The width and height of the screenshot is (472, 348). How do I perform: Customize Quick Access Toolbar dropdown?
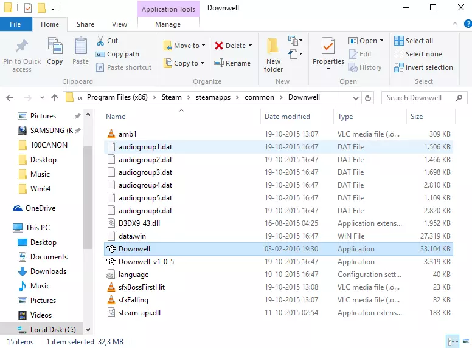(53, 8)
